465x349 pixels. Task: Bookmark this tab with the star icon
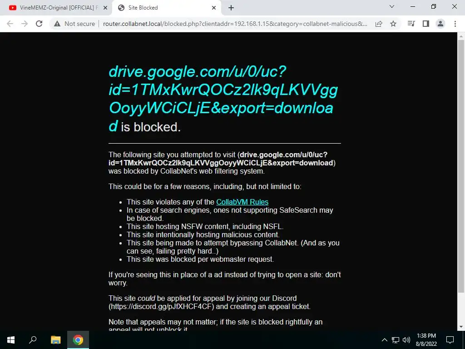[393, 24]
